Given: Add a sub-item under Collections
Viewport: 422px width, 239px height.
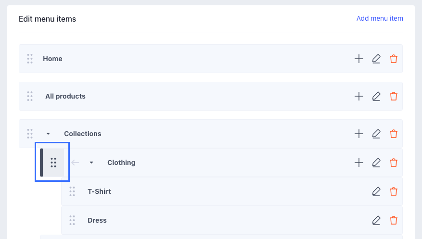Looking at the screenshot, I should [x=358, y=134].
